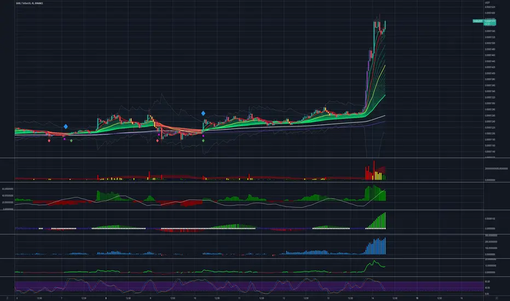510x301 pixels.
Task: Click the 0.00001460 price scale label
Action: click(x=490, y=55)
